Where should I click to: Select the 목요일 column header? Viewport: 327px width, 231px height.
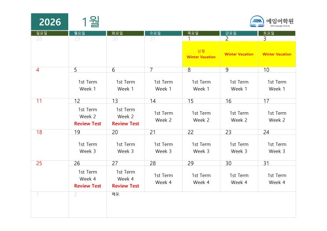point(201,33)
